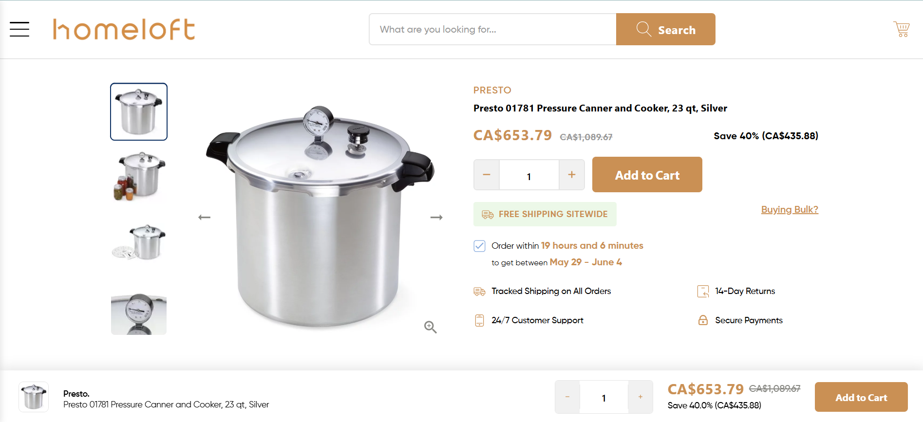Select thumbnail with canning jars
Screen dimensions: 923x422
pos(139,177)
